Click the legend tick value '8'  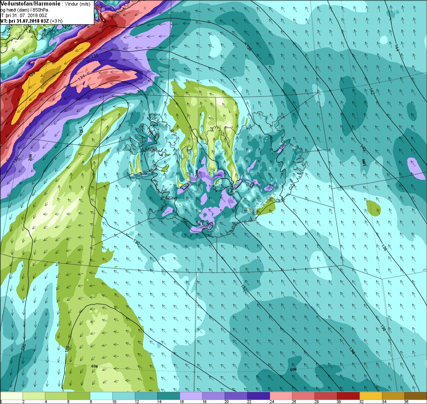pos(91,401)
